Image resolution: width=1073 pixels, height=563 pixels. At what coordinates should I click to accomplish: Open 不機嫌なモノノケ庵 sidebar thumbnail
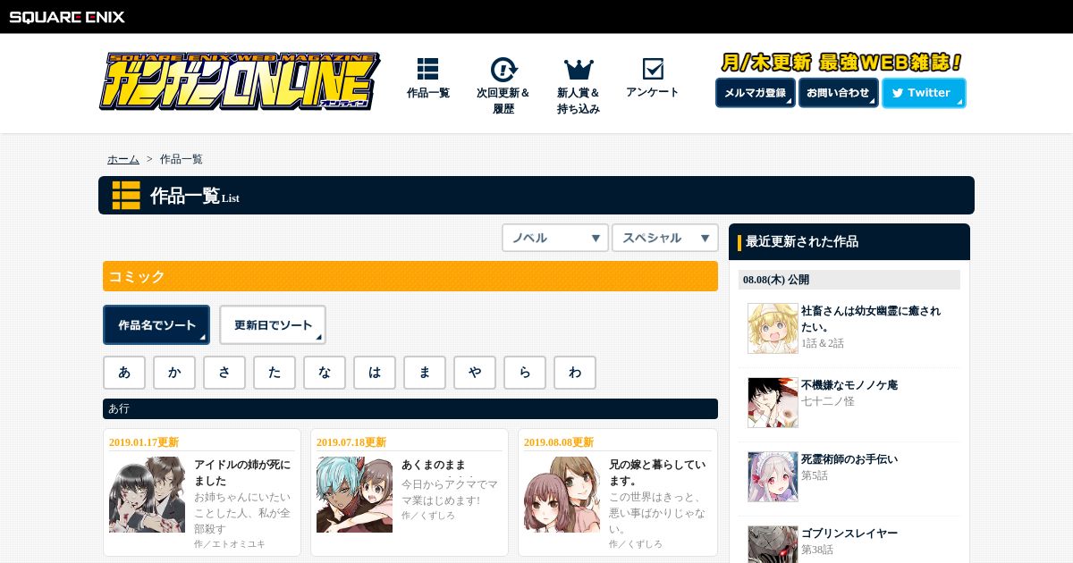pos(773,402)
